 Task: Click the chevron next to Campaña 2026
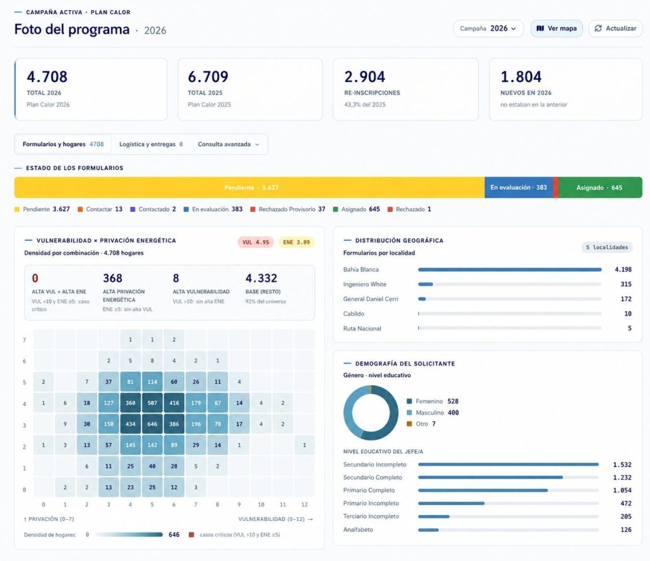[x=514, y=29]
